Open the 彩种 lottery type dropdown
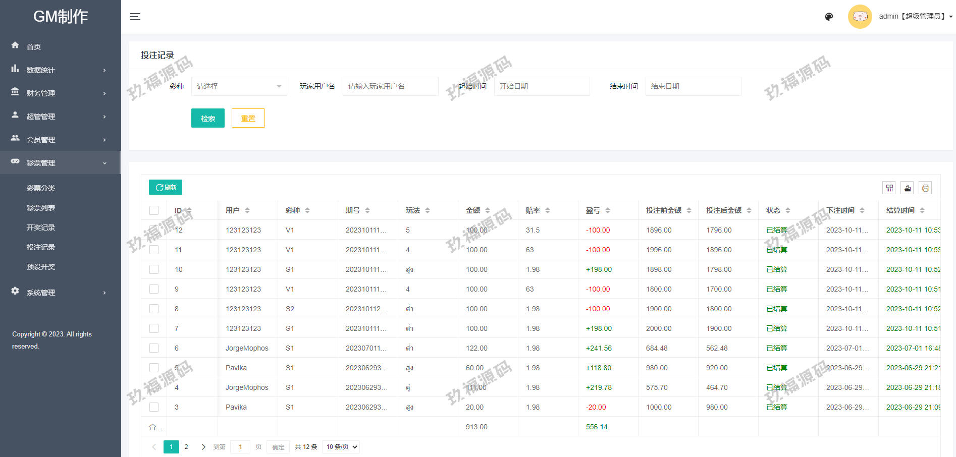Image resolution: width=956 pixels, height=457 pixels. tap(239, 86)
